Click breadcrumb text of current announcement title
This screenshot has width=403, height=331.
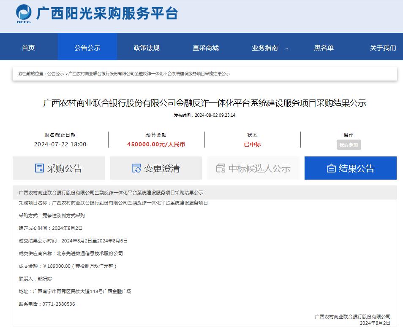tap(149, 74)
